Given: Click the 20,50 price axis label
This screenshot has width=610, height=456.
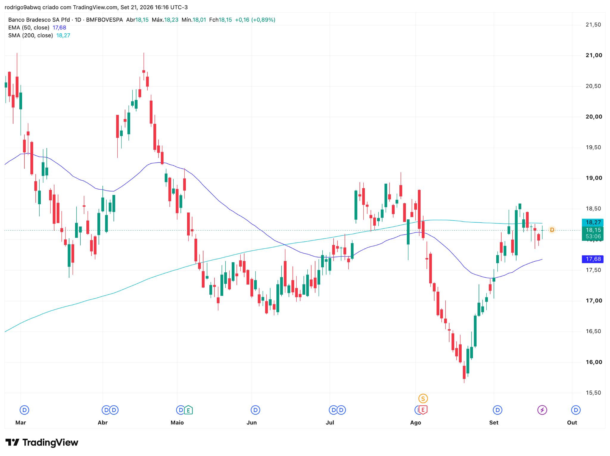Looking at the screenshot, I should pos(593,86).
